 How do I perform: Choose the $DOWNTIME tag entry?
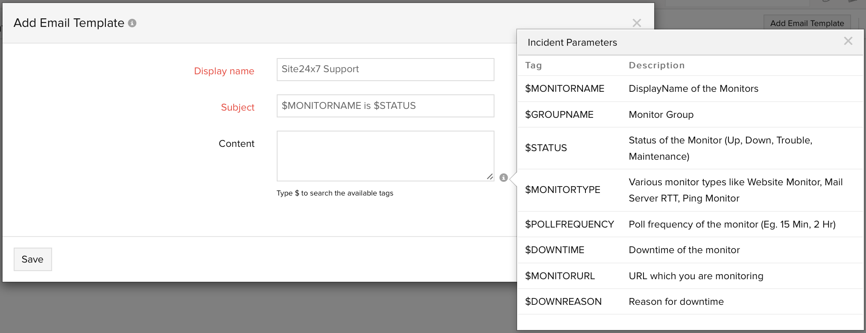tap(554, 250)
